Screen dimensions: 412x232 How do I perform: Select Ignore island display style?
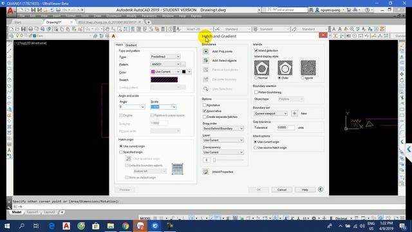(303, 78)
